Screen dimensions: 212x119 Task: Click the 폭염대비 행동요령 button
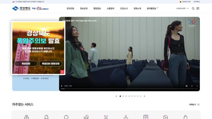point(51,64)
